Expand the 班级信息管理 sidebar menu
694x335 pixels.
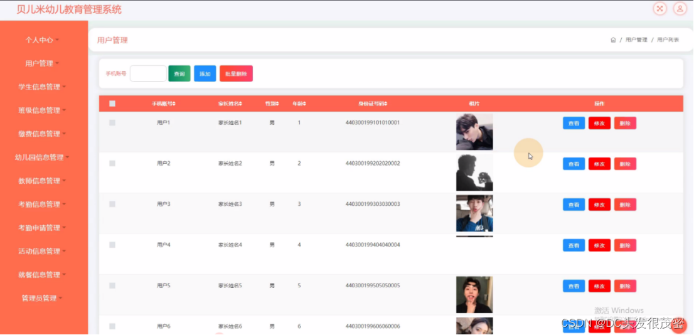tap(42, 110)
